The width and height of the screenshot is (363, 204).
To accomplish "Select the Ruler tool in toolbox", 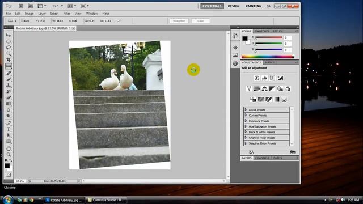I will click(x=9, y=66).
